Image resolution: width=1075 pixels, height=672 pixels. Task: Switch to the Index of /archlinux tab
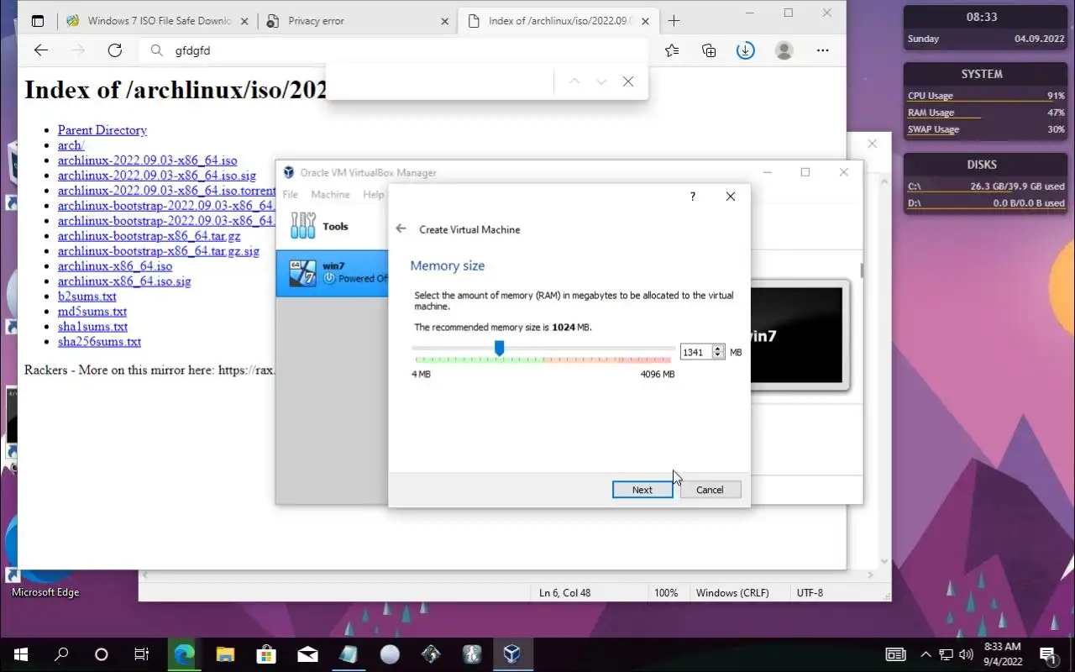tap(558, 21)
